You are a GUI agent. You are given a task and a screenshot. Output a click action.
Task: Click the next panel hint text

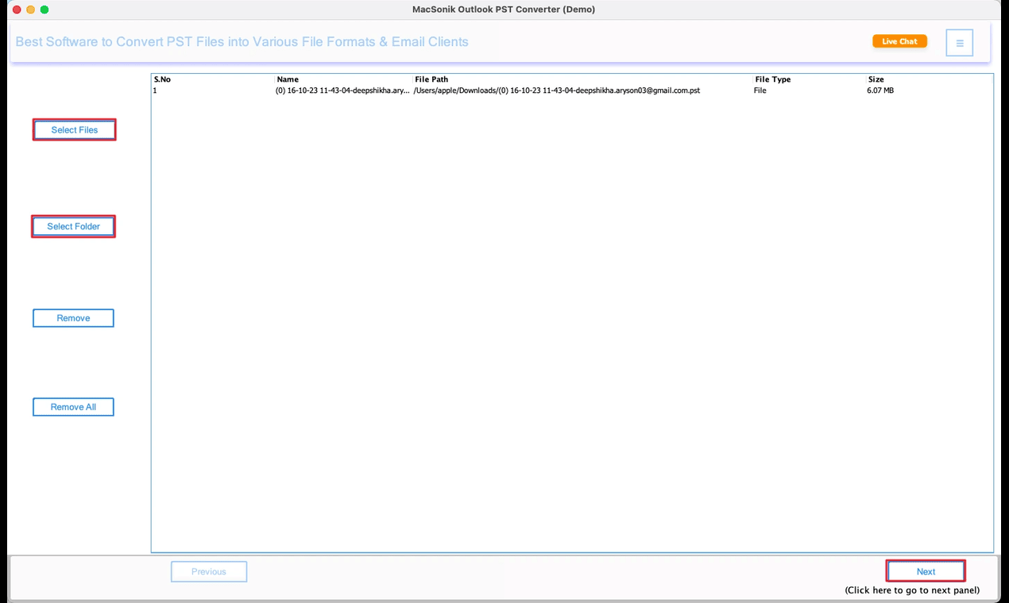pos(910,590)
